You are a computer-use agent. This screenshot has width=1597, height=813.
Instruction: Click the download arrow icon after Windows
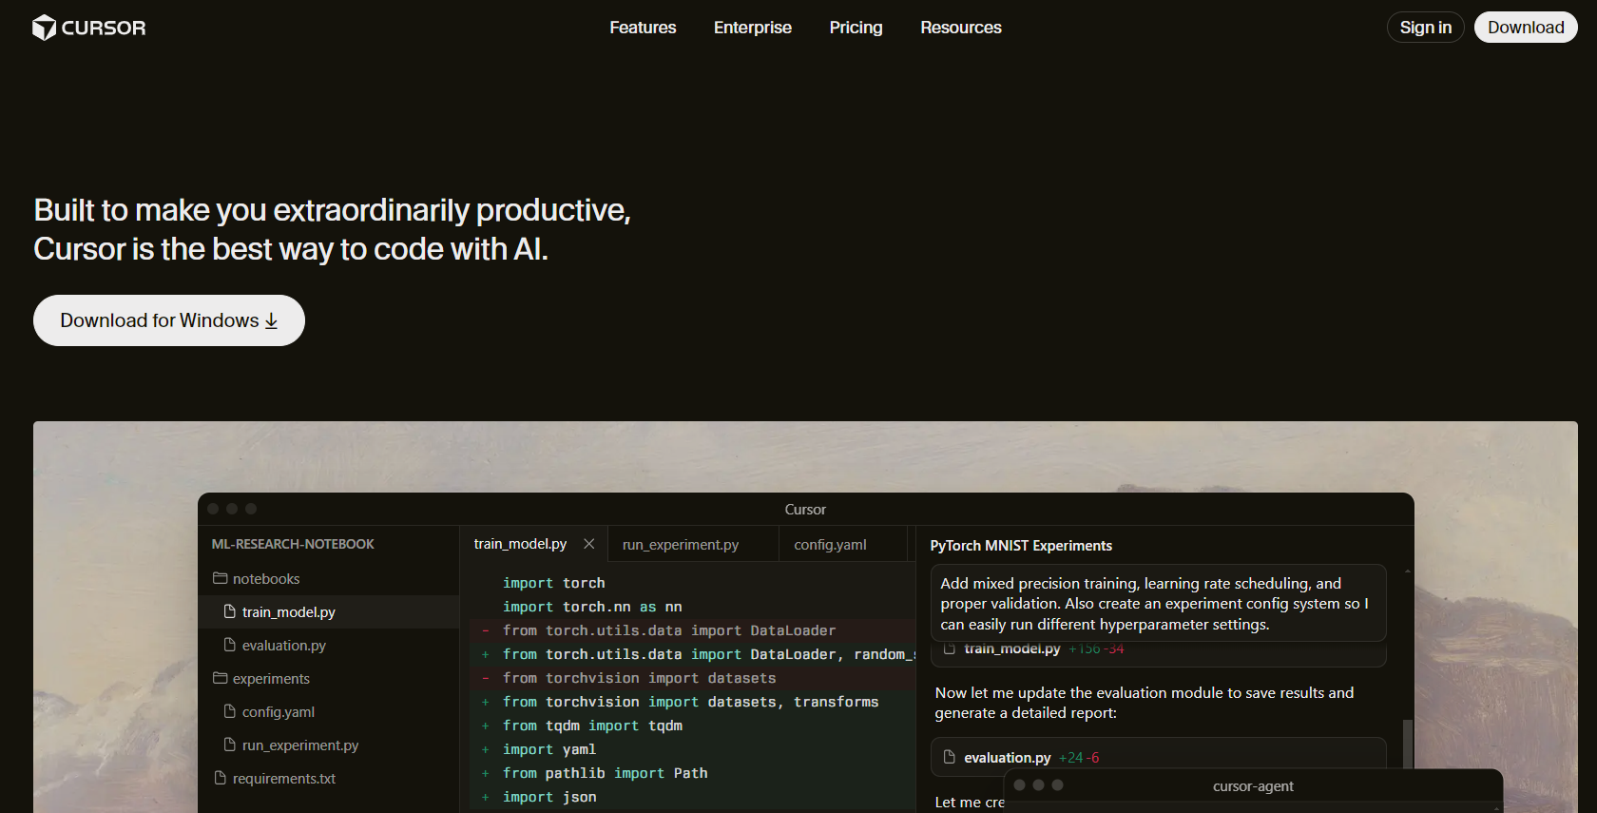[272, 321]
